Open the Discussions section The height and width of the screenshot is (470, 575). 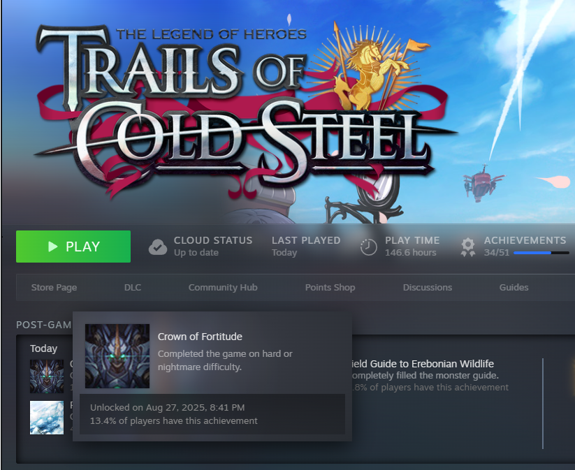point(427,288)
